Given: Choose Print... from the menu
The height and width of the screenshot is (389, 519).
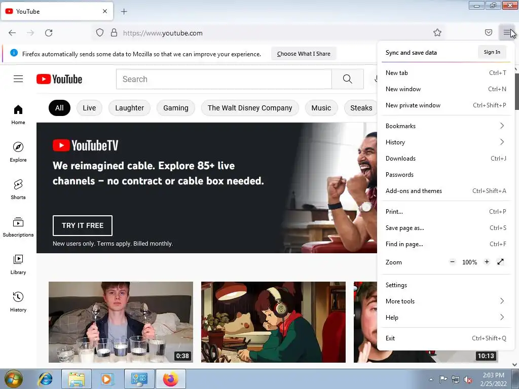Looking at the screenshot, I should point(446,212).
